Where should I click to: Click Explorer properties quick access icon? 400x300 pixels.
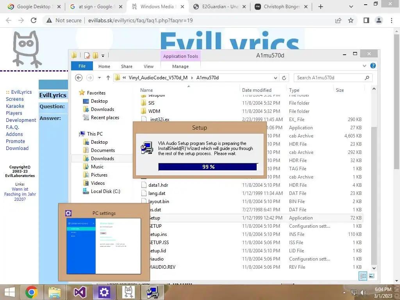click(87, 55)
